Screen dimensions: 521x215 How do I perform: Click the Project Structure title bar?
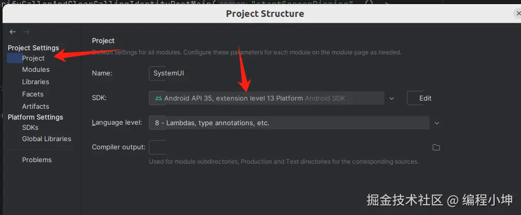tap(265, 14)
